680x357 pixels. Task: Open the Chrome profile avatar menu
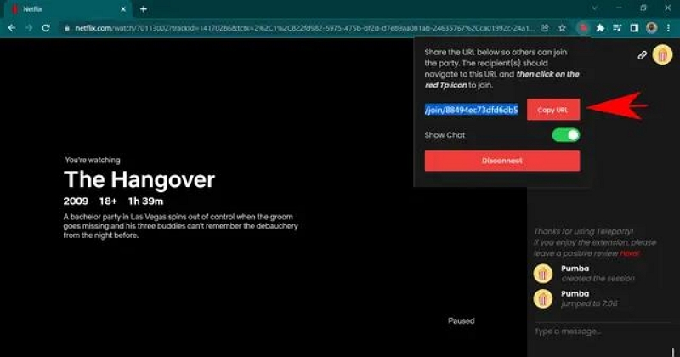(652, 27)
